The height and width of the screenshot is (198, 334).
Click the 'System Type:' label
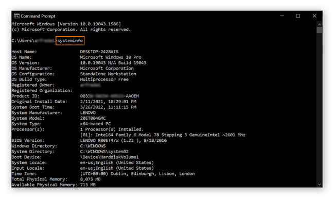[27, 124]
